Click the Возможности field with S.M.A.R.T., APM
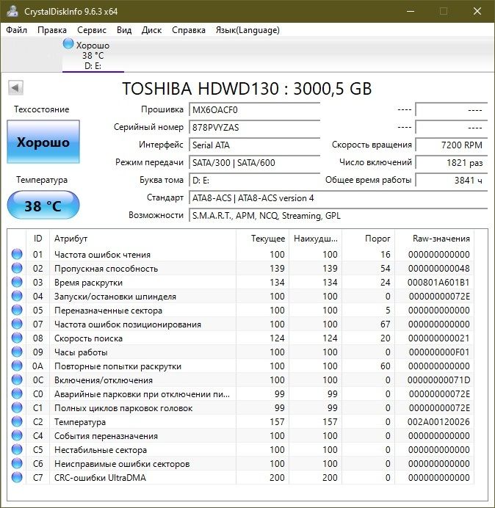 click(x=338, y=215)
